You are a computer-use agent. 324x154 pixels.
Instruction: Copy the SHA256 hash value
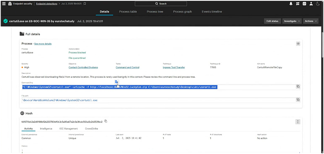(x=106, y=121)
